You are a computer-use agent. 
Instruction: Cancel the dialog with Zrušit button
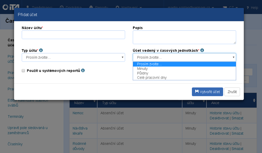pyautogui.click(x=232, y=92)
